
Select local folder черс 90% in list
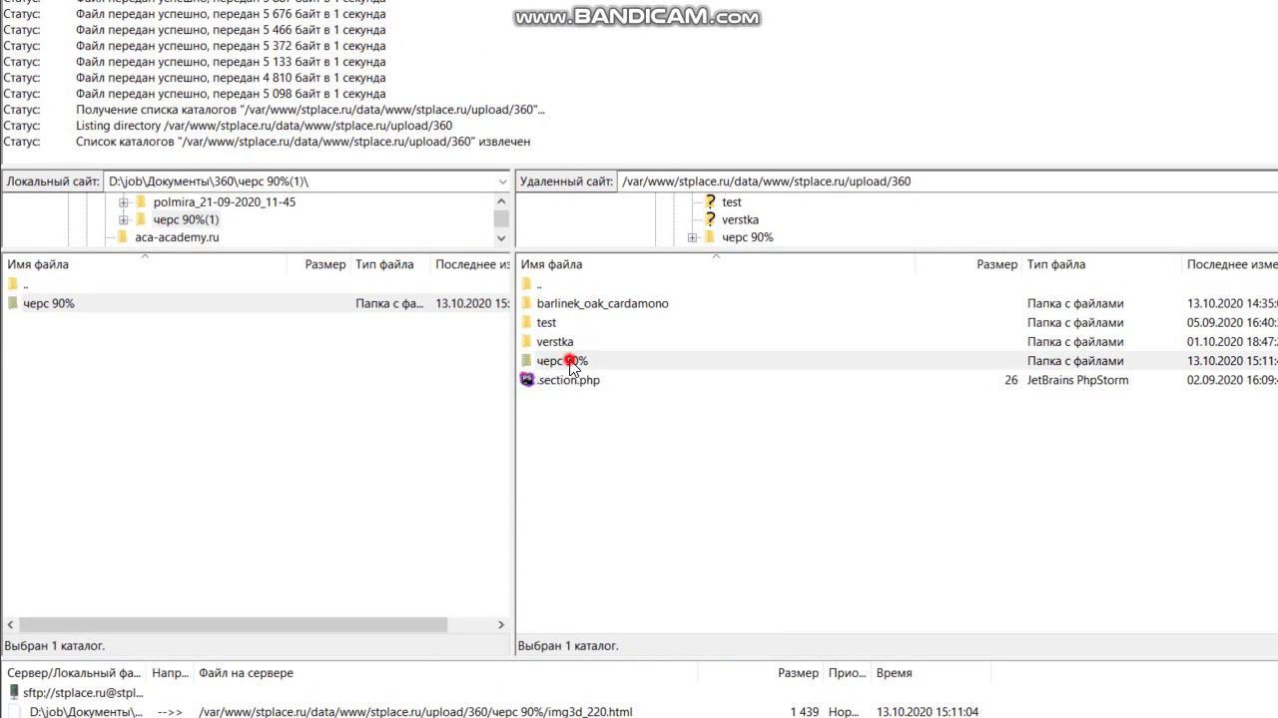click(x=257, y=303)
